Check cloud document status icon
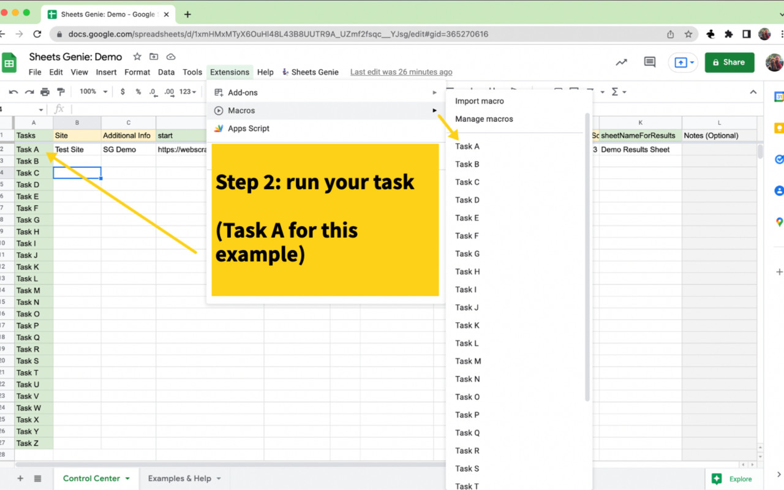This screenshot has height=490, width=784. point(171,56)
